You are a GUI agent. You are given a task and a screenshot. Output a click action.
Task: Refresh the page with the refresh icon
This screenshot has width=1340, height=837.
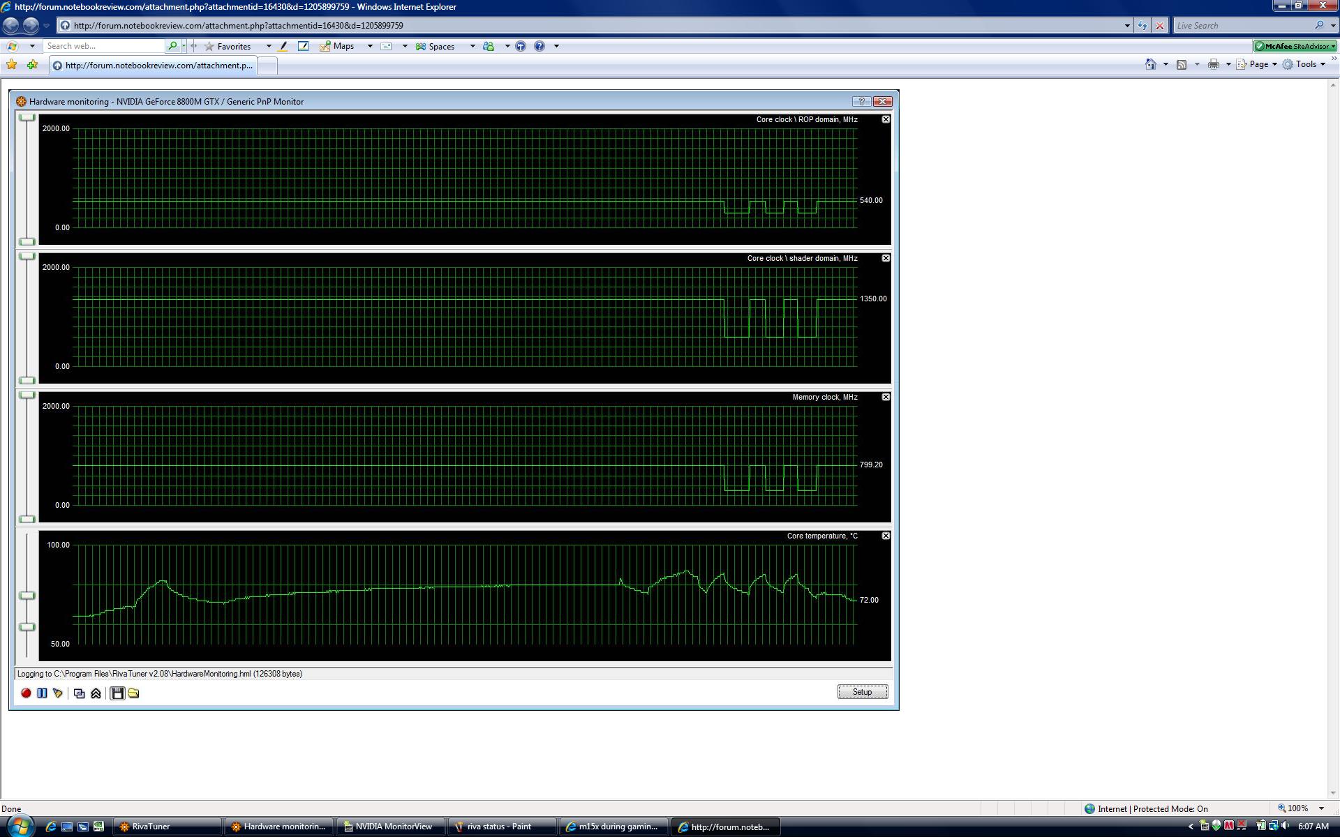tap(1142, 26)
